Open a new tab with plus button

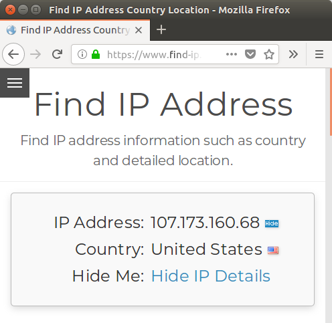[161, 29]
